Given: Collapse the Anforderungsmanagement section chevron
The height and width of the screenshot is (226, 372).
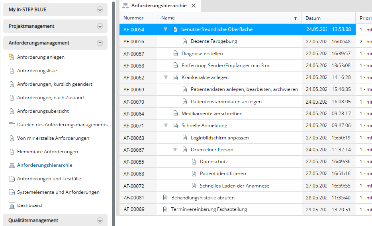Looking at the screenshot, I should click(100, 43).
